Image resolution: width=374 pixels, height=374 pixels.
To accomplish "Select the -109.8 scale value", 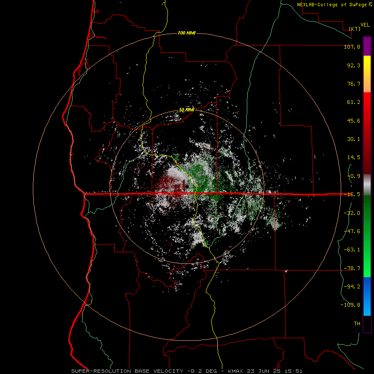I will tap(350, 305).
